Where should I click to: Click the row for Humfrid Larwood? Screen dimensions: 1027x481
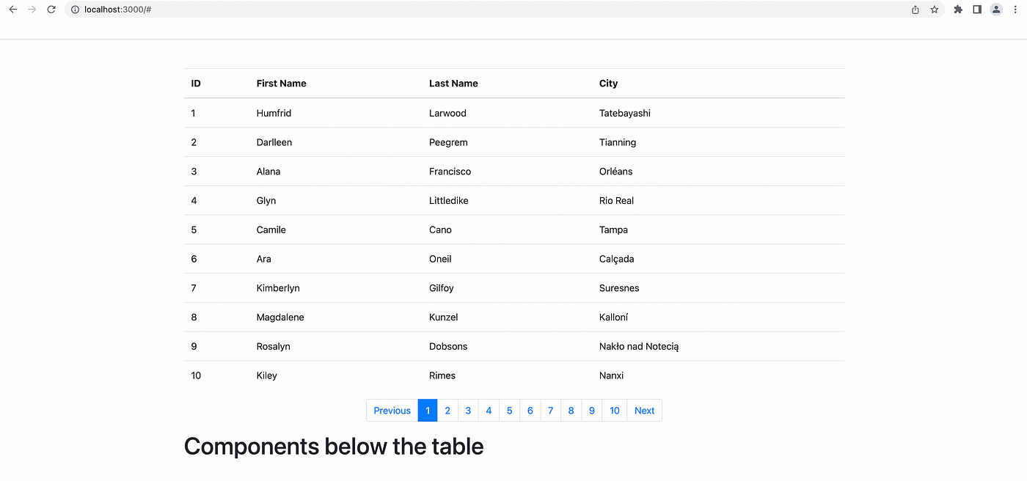tap(514, 113)
